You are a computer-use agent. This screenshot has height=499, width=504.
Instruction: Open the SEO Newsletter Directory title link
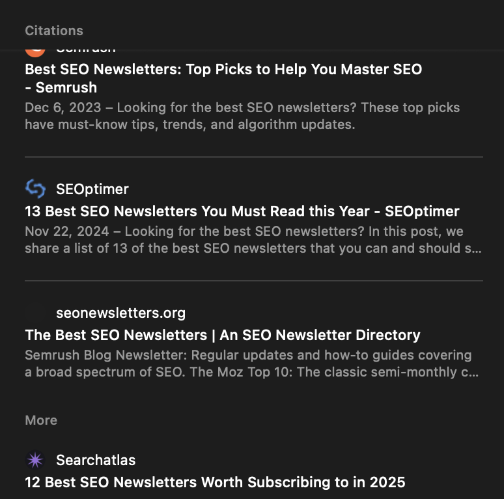pyautogui.click(x=222, y=335)
